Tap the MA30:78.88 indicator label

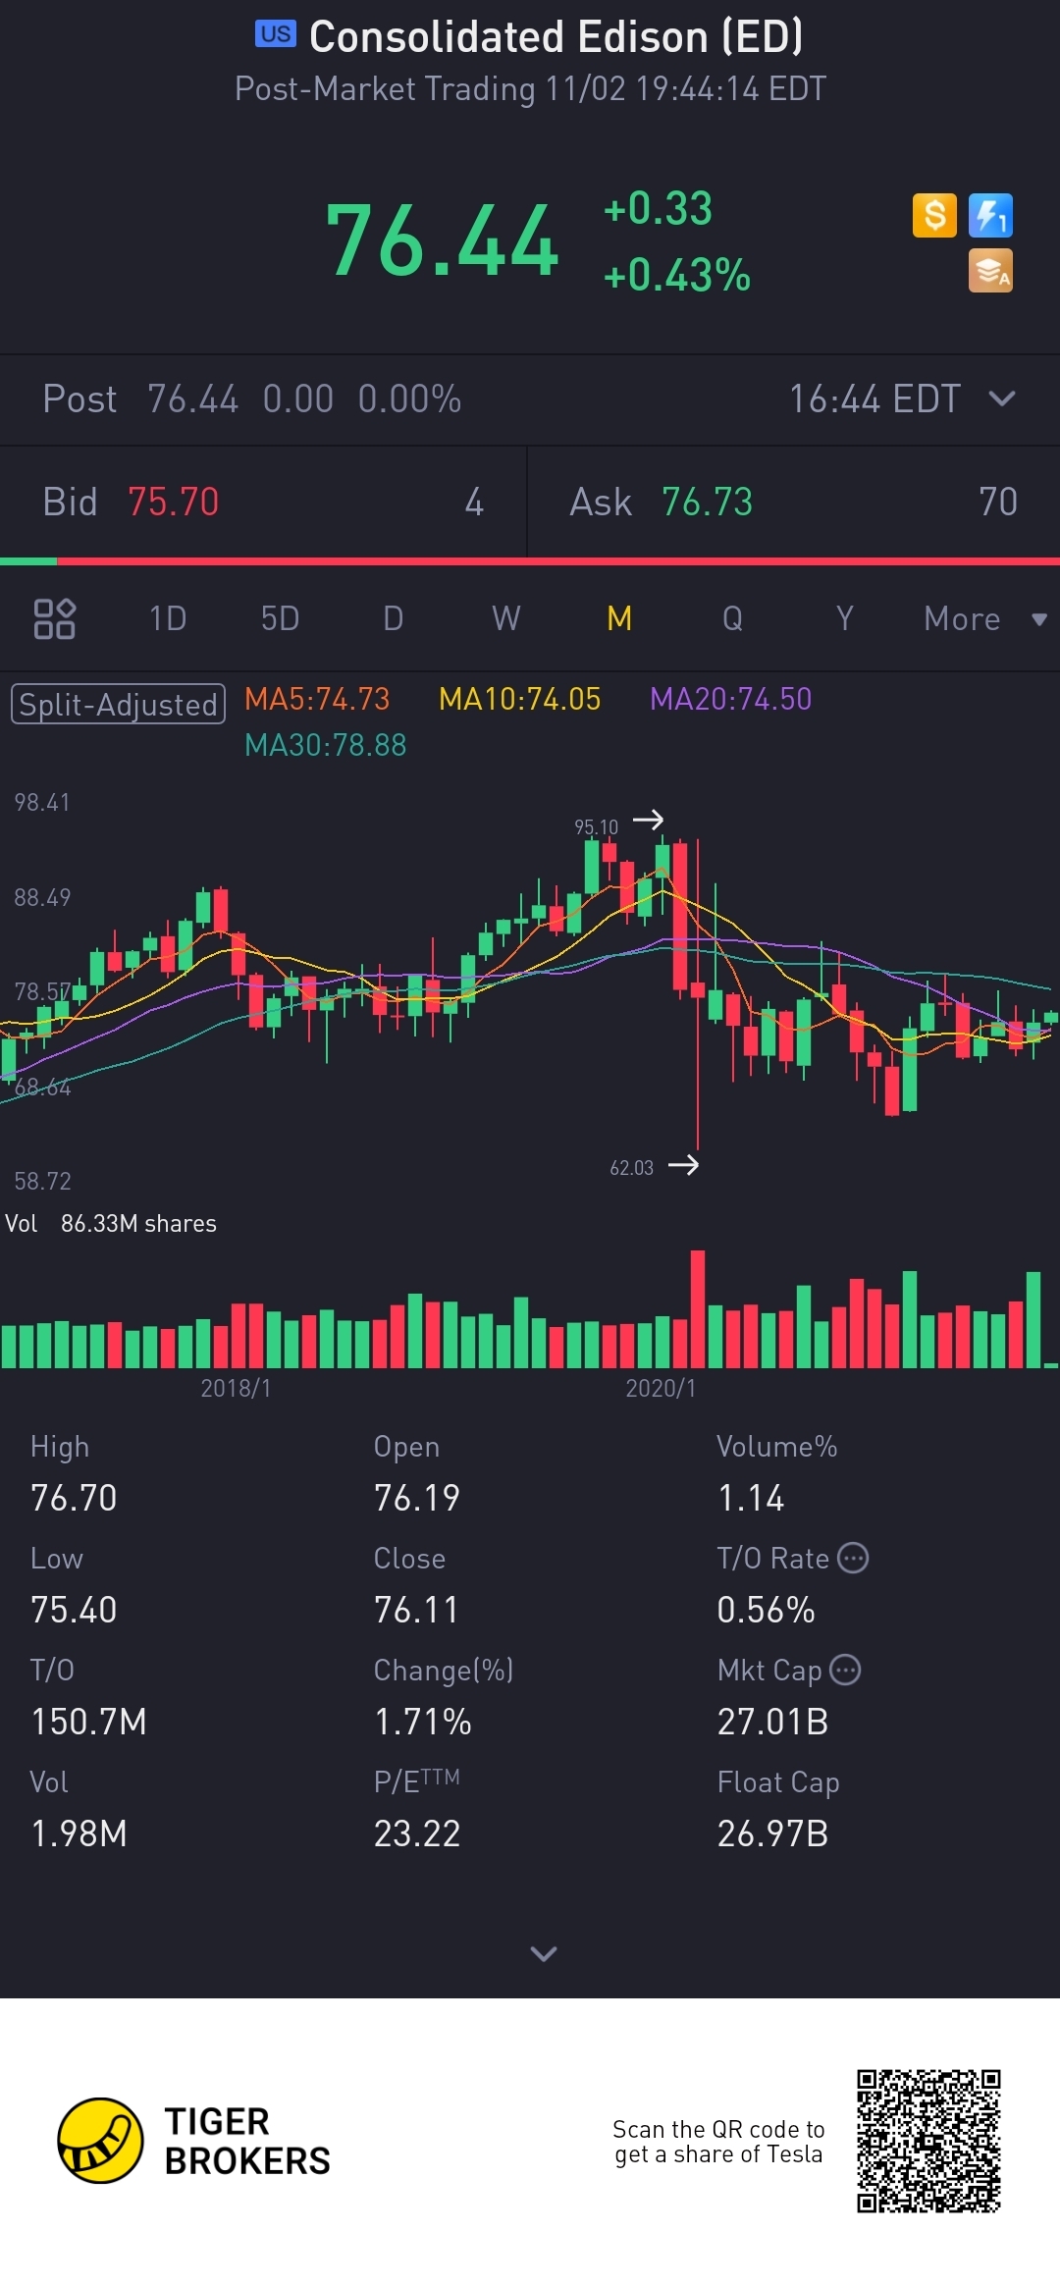pyautogui.click(x=325, y=745)
